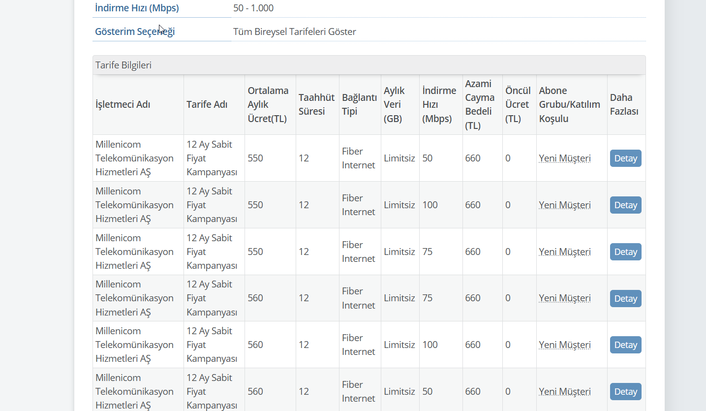Click the 560 price in the 100 Mbps row
This screenshot has width=706, height=411.
[x=255, y=345]
